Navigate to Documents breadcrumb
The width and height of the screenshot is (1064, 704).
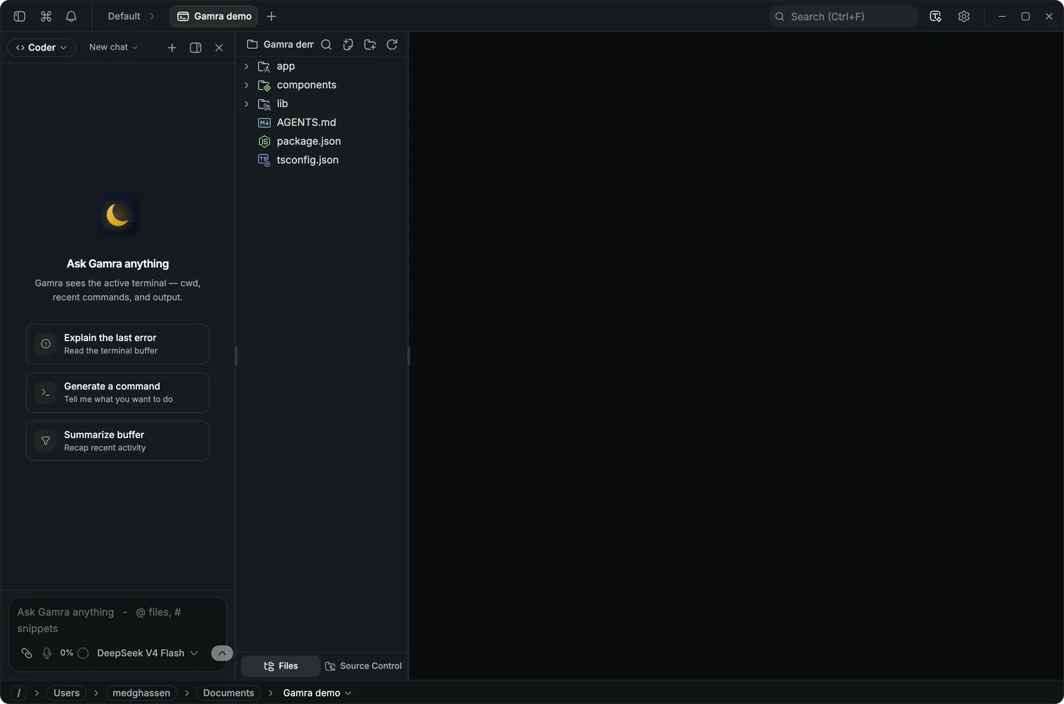228,693
